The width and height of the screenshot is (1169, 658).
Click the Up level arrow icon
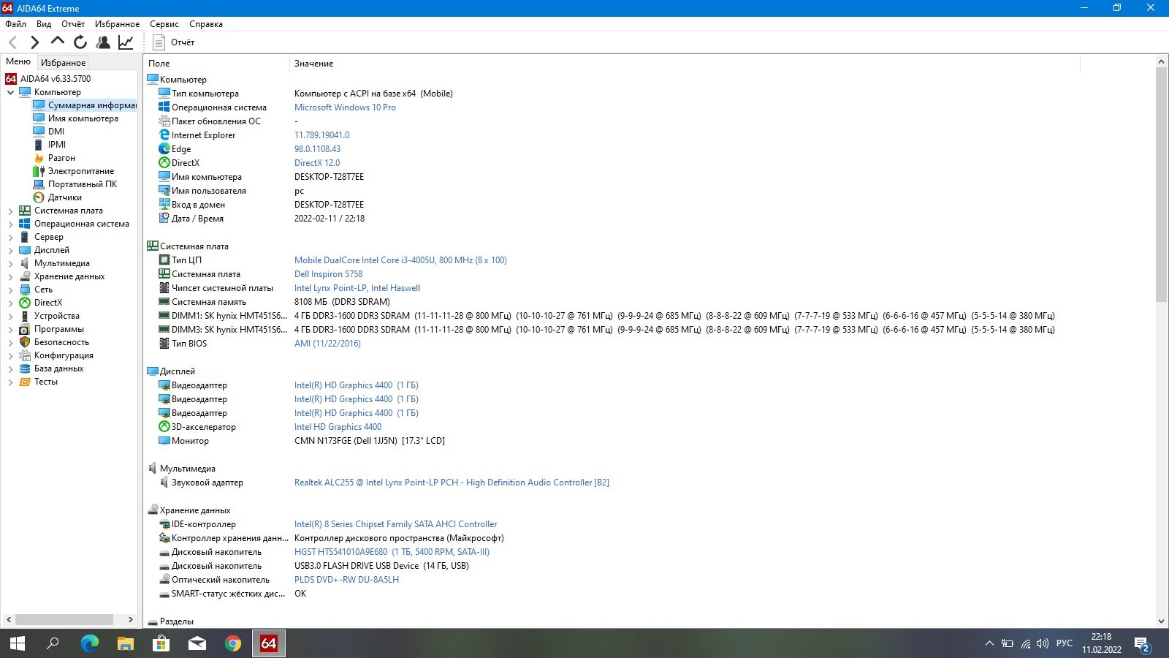(57, 42)
